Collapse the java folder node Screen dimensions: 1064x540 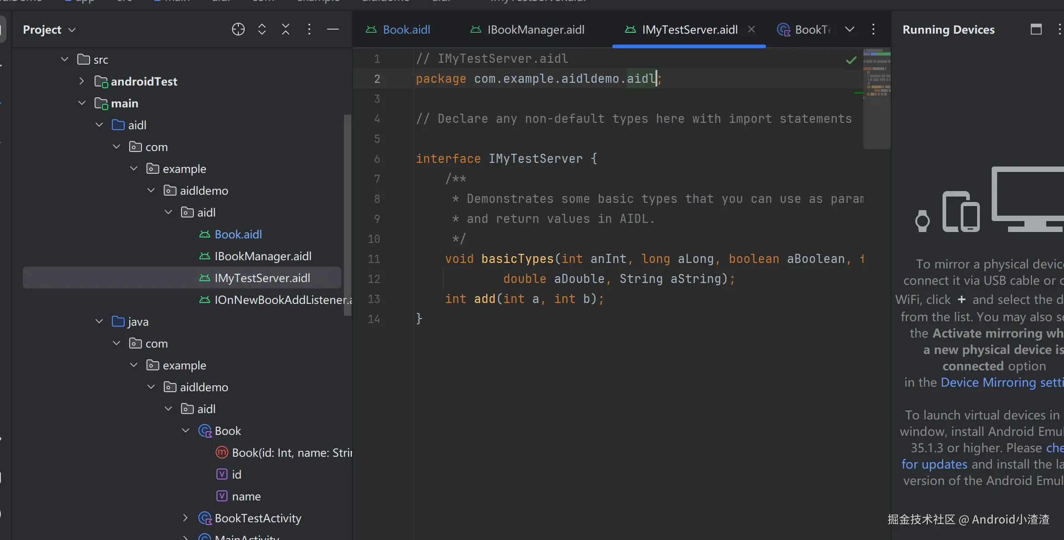[99, 322]
